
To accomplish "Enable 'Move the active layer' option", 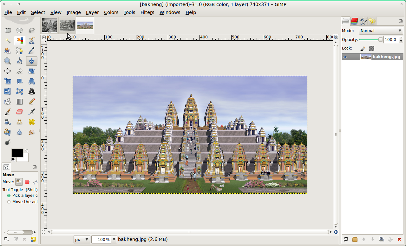I will tap(9, 202).
